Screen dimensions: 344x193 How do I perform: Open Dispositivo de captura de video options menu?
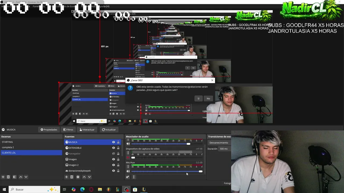point(128,153)
